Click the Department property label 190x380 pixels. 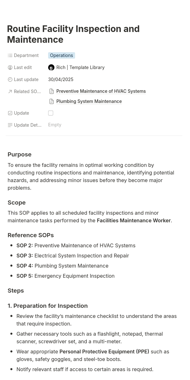pos(26,55)
